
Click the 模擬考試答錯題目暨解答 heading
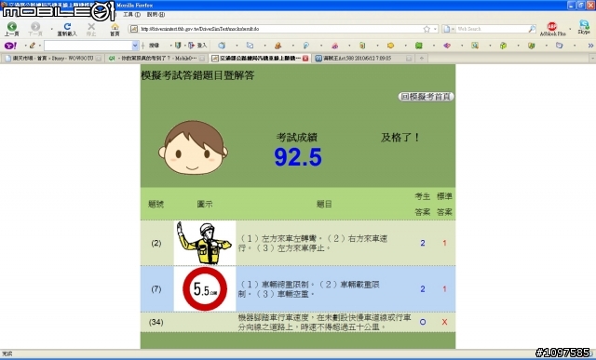[197, 75]
